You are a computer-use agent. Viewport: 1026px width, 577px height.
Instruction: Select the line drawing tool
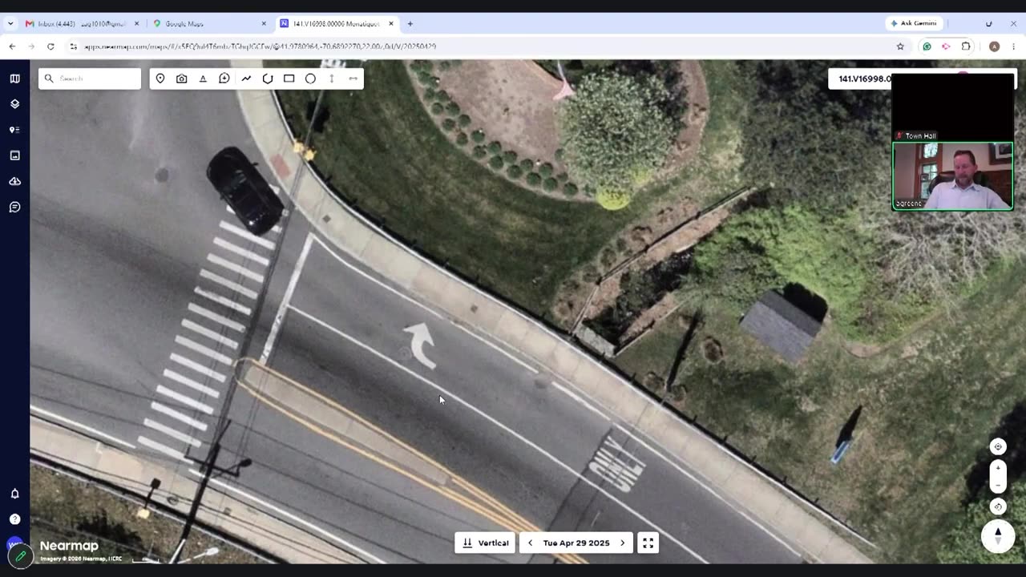[246, 79]
